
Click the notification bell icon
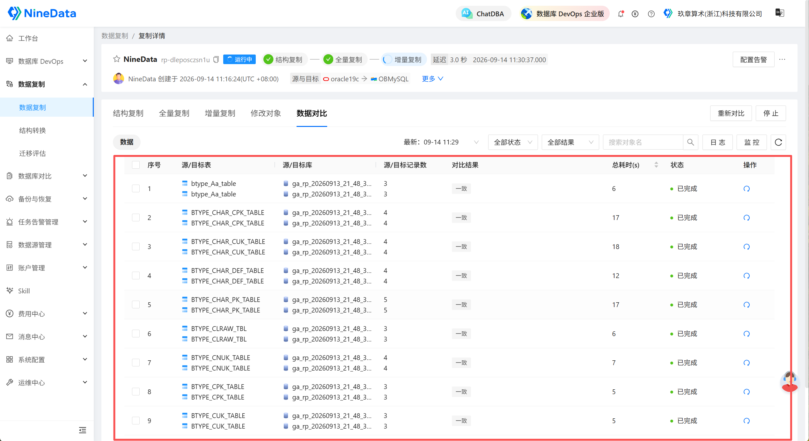click(x=621, y=14)
